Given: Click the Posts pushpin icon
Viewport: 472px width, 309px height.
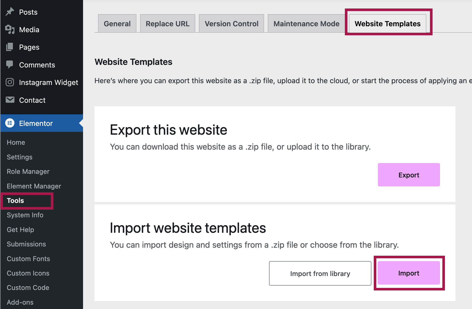Looking at the screenshot, I should click(x=10, y=12).
